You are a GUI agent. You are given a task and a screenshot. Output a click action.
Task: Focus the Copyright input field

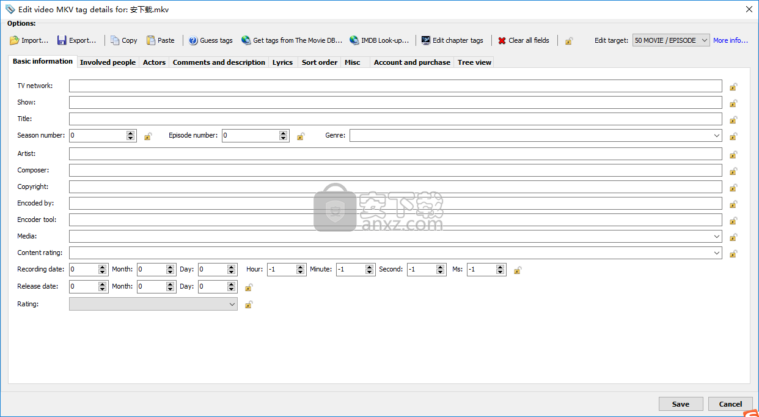(x=395, y=186)
